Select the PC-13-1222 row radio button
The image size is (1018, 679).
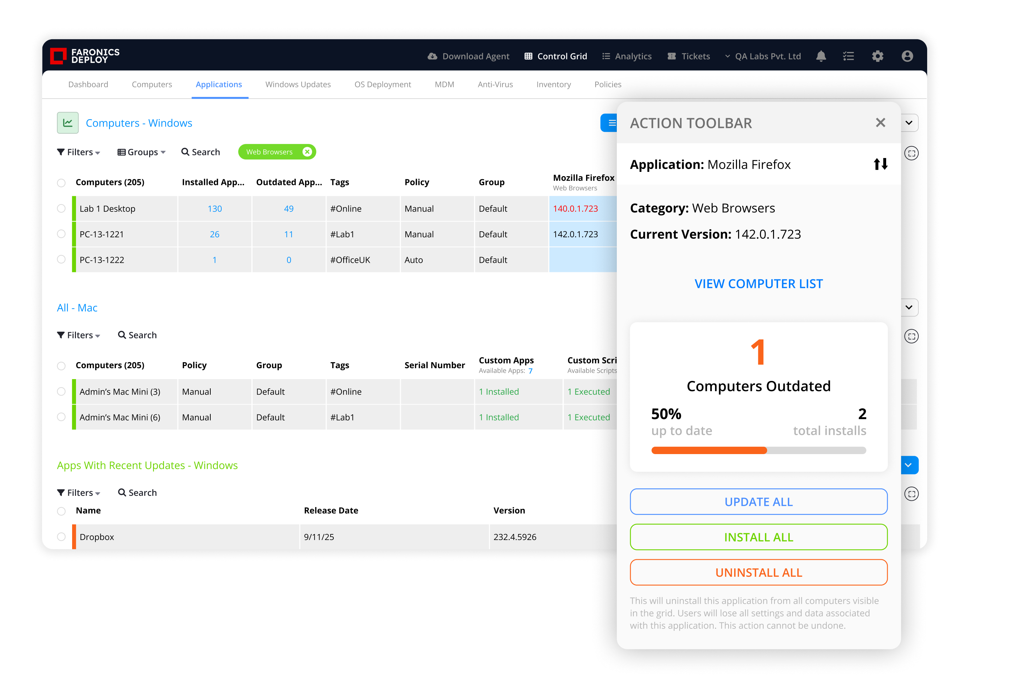click(62, 259)
